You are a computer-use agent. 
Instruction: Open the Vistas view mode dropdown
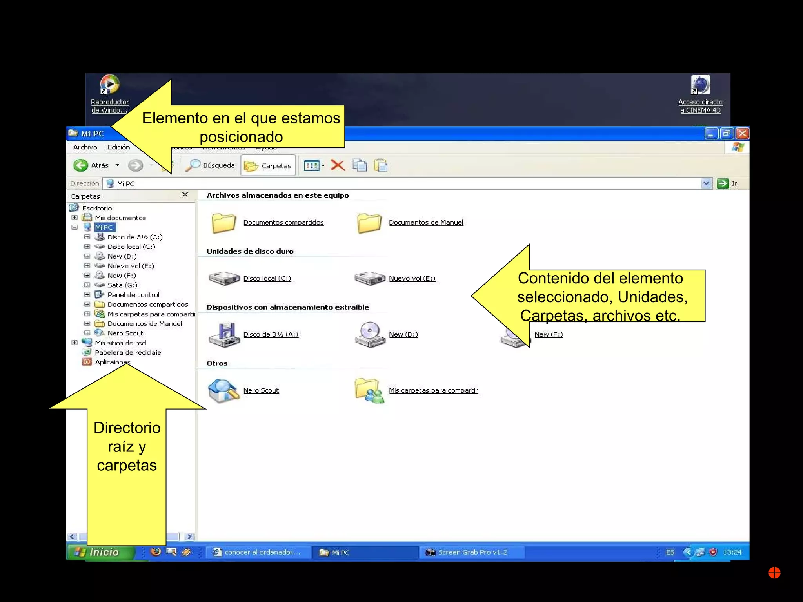323,165
